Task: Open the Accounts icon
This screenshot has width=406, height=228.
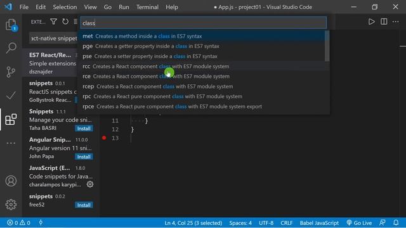Action: coord(11,181)
